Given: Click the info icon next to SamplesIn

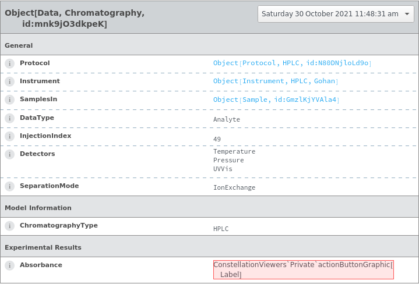Looking at the screenshot, I should click(x=9, y=100).
